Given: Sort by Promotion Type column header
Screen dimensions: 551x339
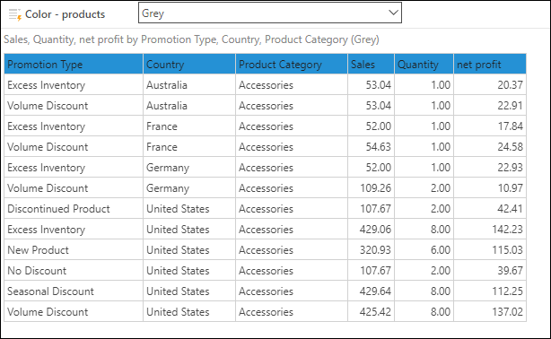Looking at the screenshot, I should (x=74, y=65).
